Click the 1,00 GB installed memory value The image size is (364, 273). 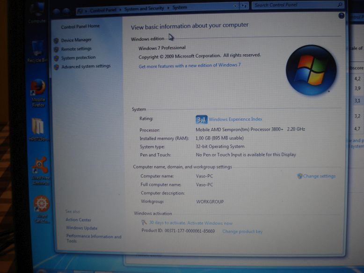click(x=219, y=138)
